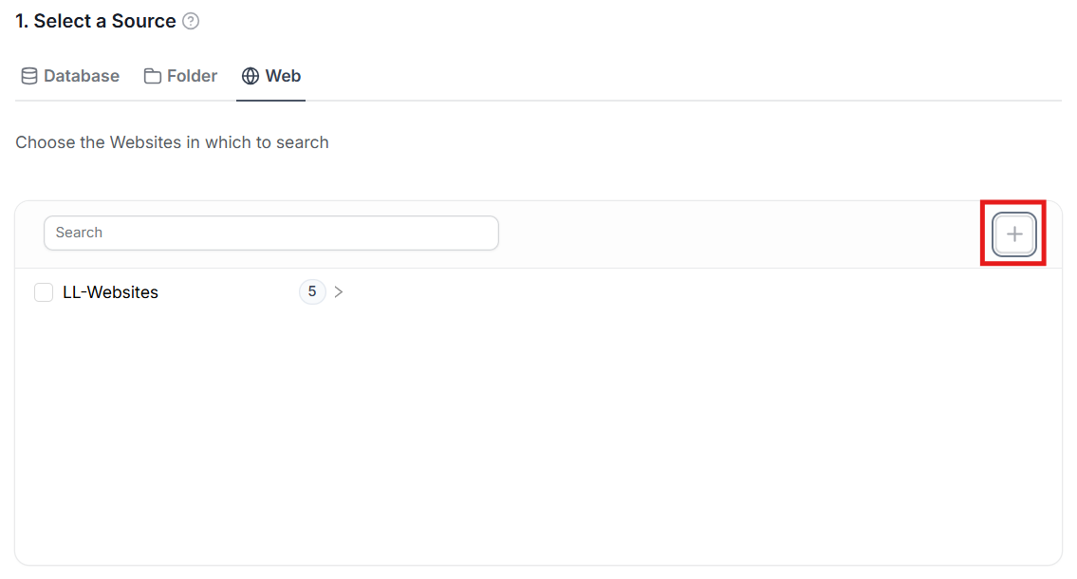This screenshot has width=1077, height=579.
Task: Click the word "Database" in the tab bar
Action: coord(82,76)
